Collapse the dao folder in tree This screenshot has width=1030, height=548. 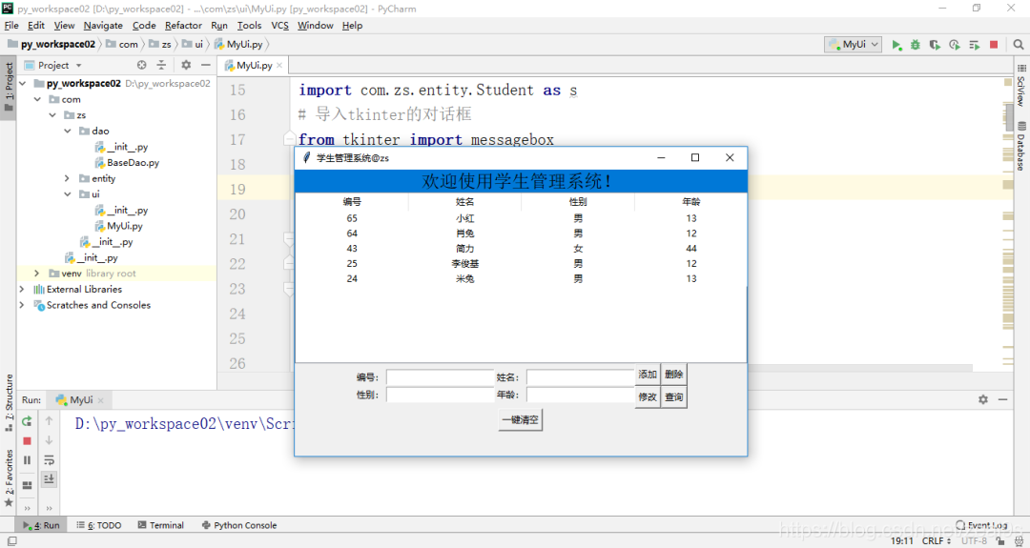point(67,132)
